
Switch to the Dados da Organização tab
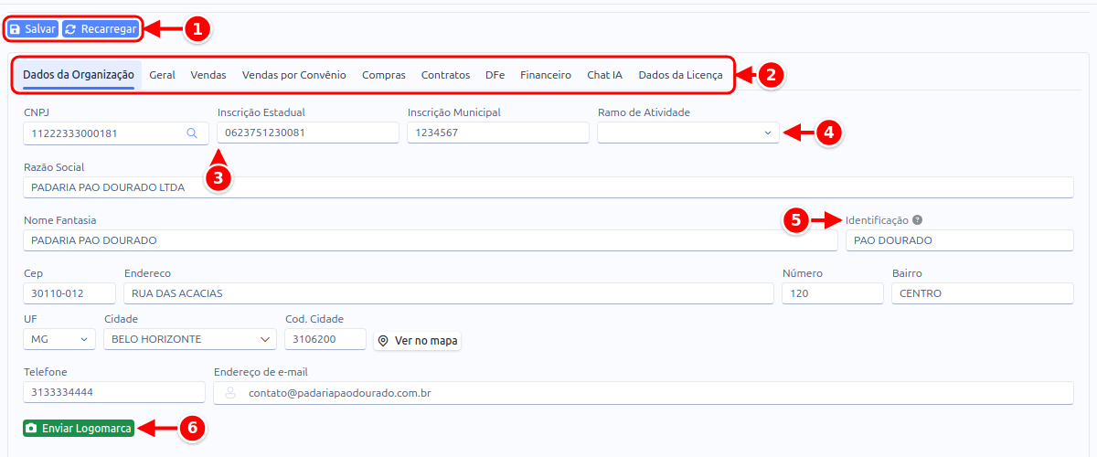tap(79, 75)
